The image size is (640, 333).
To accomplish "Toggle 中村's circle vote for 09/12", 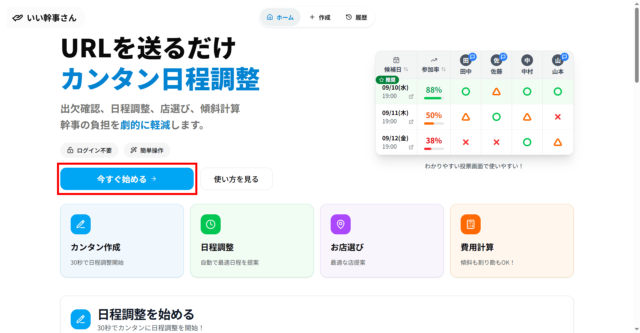I will (x=527, y=142).
